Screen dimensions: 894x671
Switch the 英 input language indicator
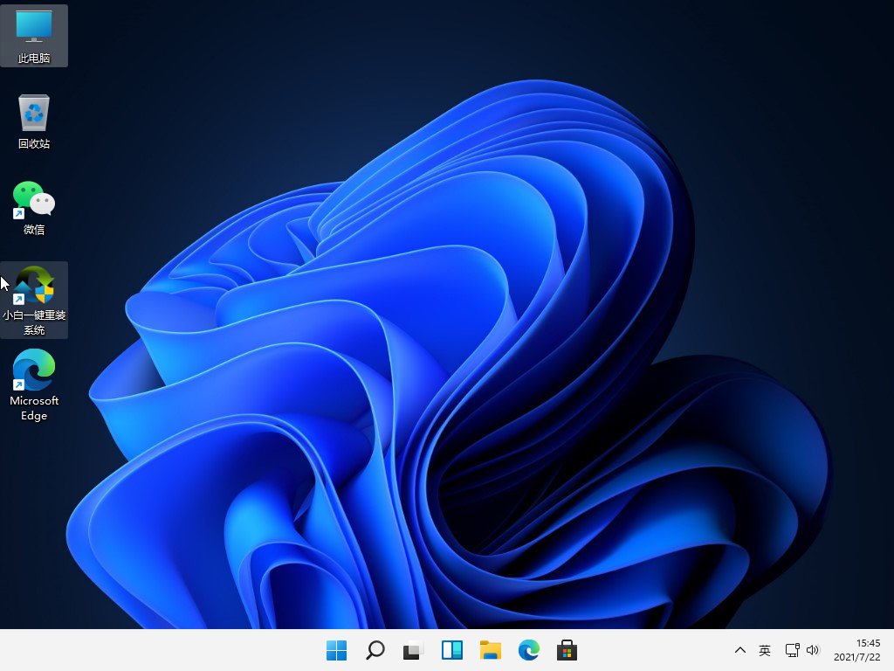[x=765, y=650]
